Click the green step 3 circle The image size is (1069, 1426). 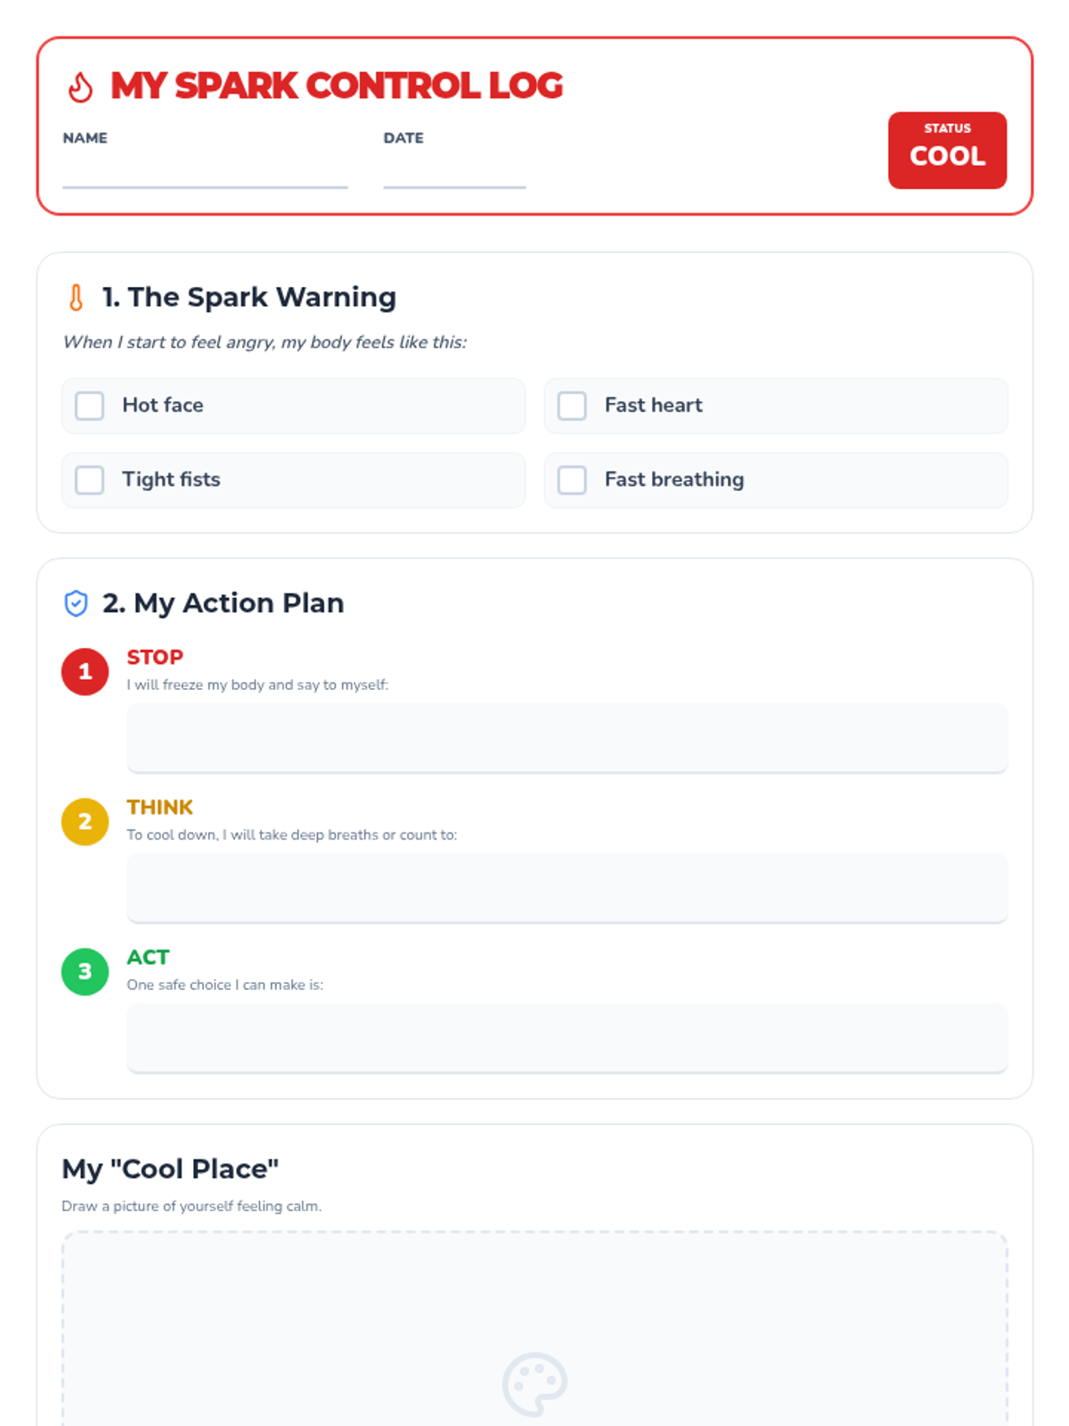click(85, 971)
